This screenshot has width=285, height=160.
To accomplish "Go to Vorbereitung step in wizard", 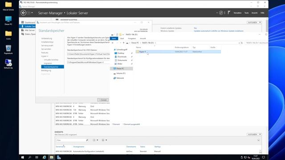I will [46, 39].
